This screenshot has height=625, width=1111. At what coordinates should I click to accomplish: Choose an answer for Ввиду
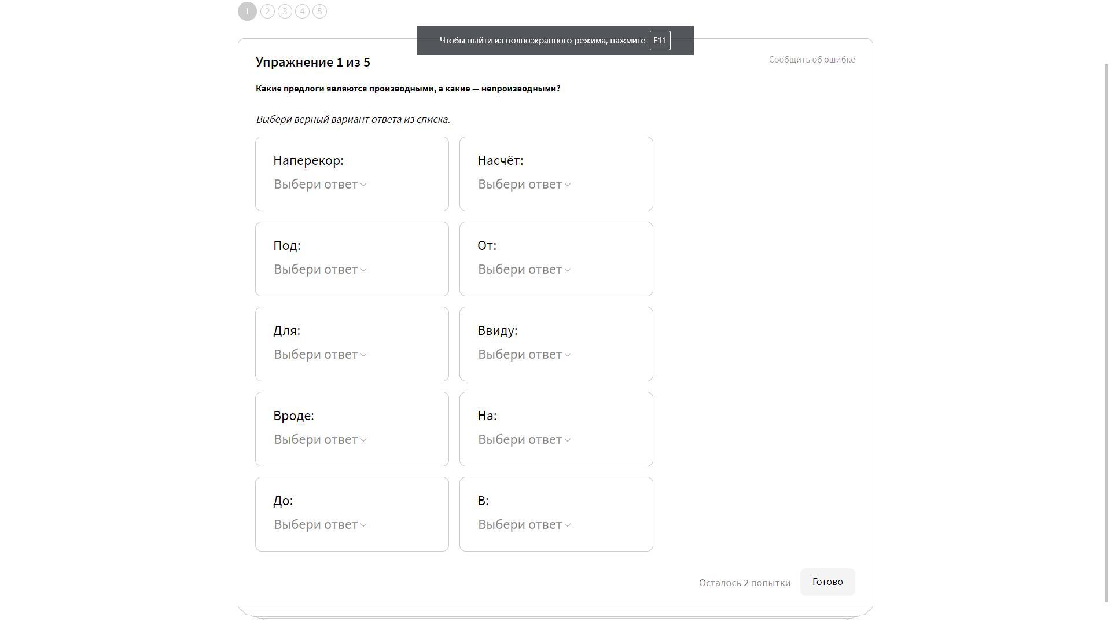point(524,355)
